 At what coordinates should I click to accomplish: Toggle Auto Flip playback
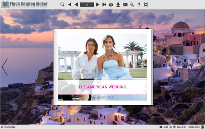click(166, 127)
